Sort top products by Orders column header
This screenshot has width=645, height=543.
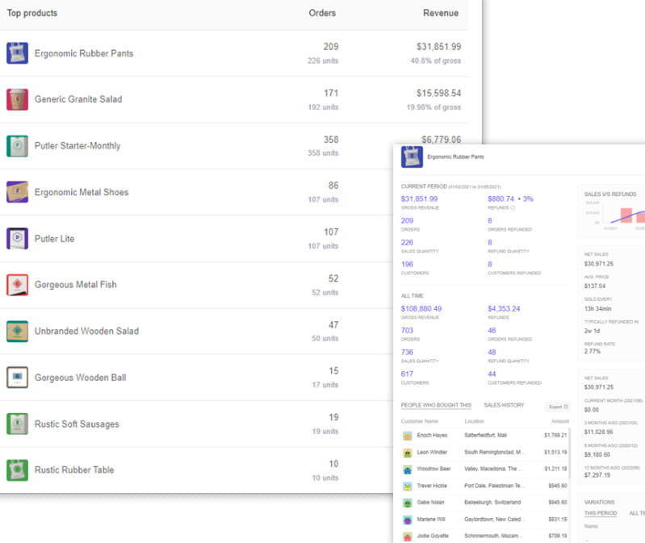322,13
